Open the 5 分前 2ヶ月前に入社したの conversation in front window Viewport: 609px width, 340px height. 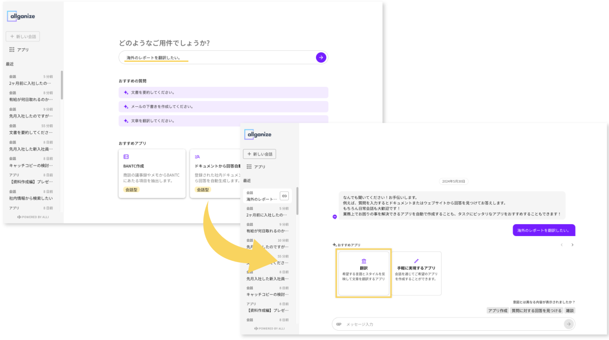pyautogui.click(x=268, y=212)
